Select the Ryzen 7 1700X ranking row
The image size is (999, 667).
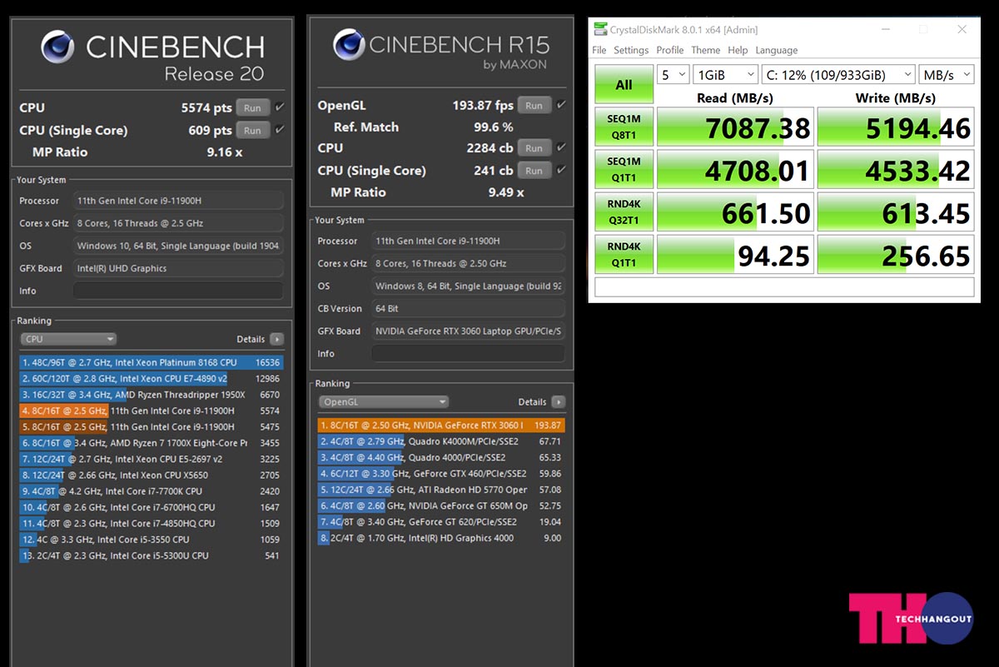tap(151, 443)
